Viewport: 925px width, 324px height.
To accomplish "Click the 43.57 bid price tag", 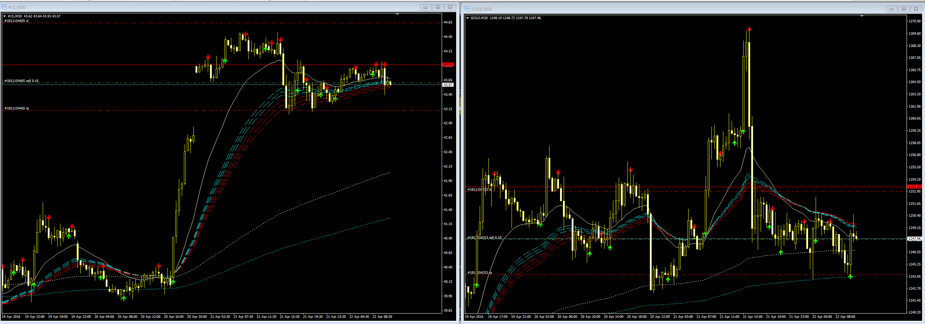I will [x=448, y=85].
